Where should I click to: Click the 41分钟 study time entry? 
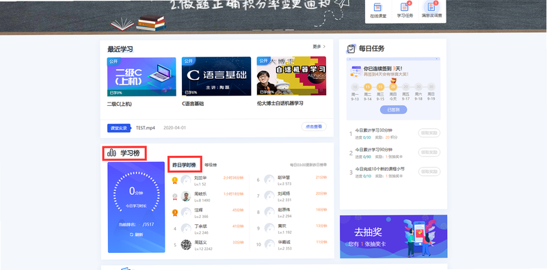tap(238, 226)
